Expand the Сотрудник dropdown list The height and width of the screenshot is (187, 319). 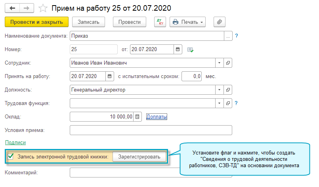(x=220, y=63)
